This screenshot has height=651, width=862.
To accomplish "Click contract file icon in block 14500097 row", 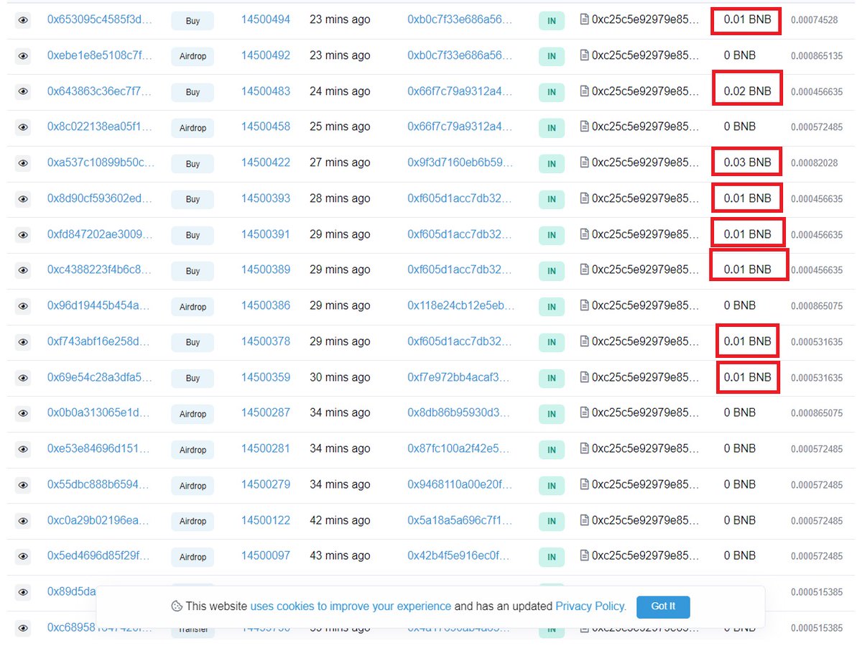I will (584, 556).
